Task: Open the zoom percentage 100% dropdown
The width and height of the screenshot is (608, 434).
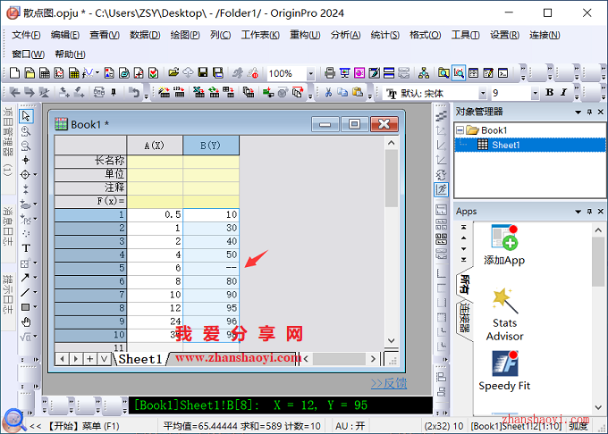Action: click(310, 73)
